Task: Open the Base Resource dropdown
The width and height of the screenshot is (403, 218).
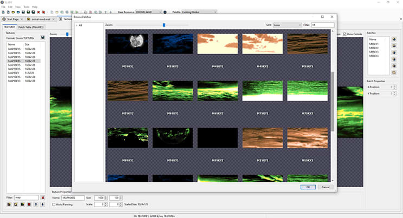Action: pyautogui.click(x=148, y=12)
